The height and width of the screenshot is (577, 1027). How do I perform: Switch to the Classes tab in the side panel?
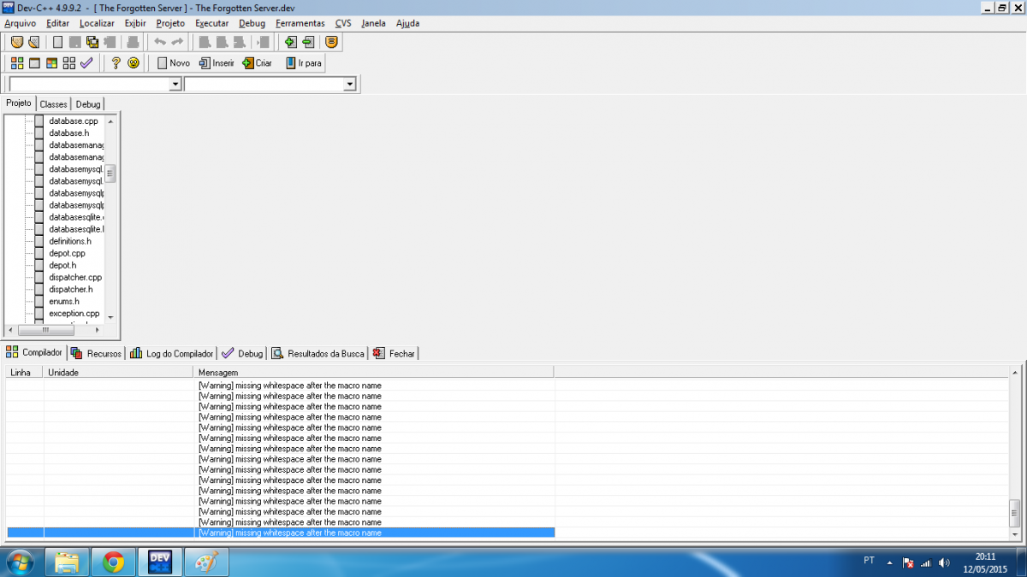click(x=53, y=104)
